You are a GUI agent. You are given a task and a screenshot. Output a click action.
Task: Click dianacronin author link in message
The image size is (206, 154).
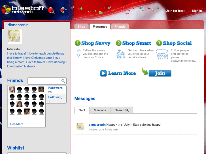(x=97, y=125)
